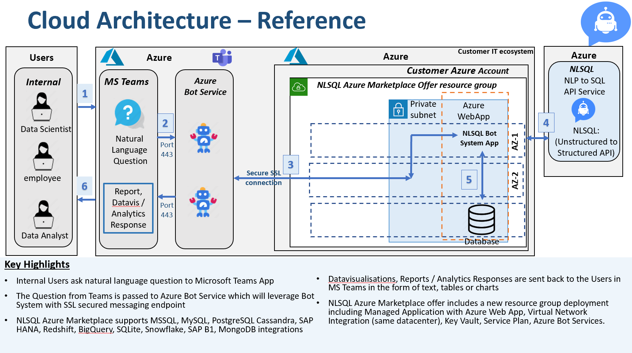Viewport: 632px width, 353px height.
Task: Click the 'Private subnet' label
Action: coord(423,109)
